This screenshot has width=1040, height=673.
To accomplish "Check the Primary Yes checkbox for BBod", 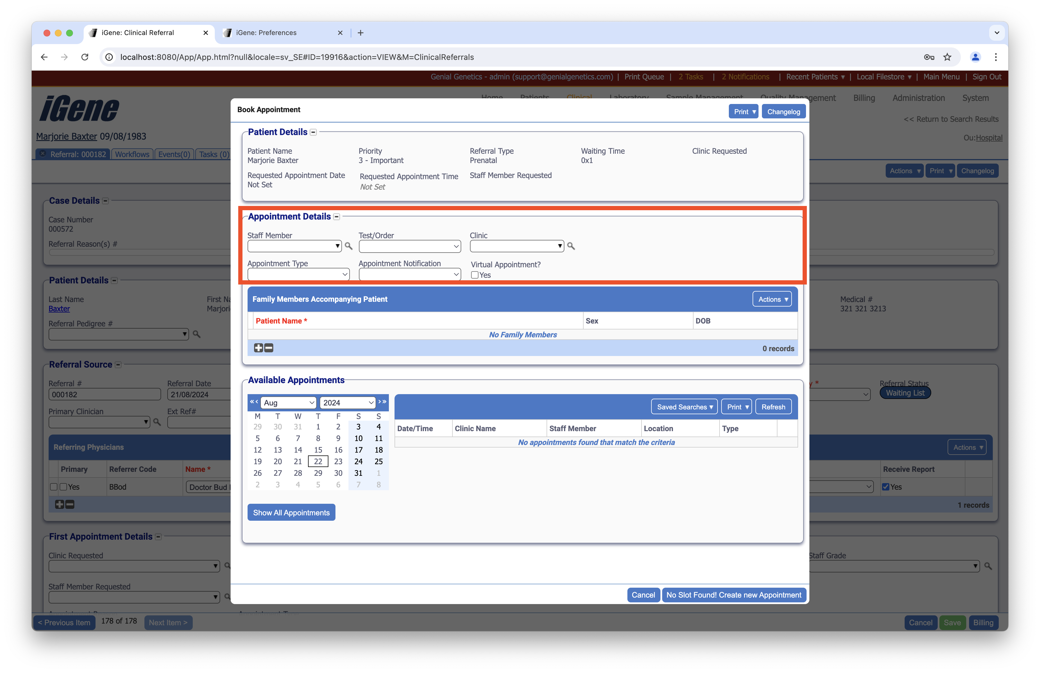I will click(x=63, y=487).
